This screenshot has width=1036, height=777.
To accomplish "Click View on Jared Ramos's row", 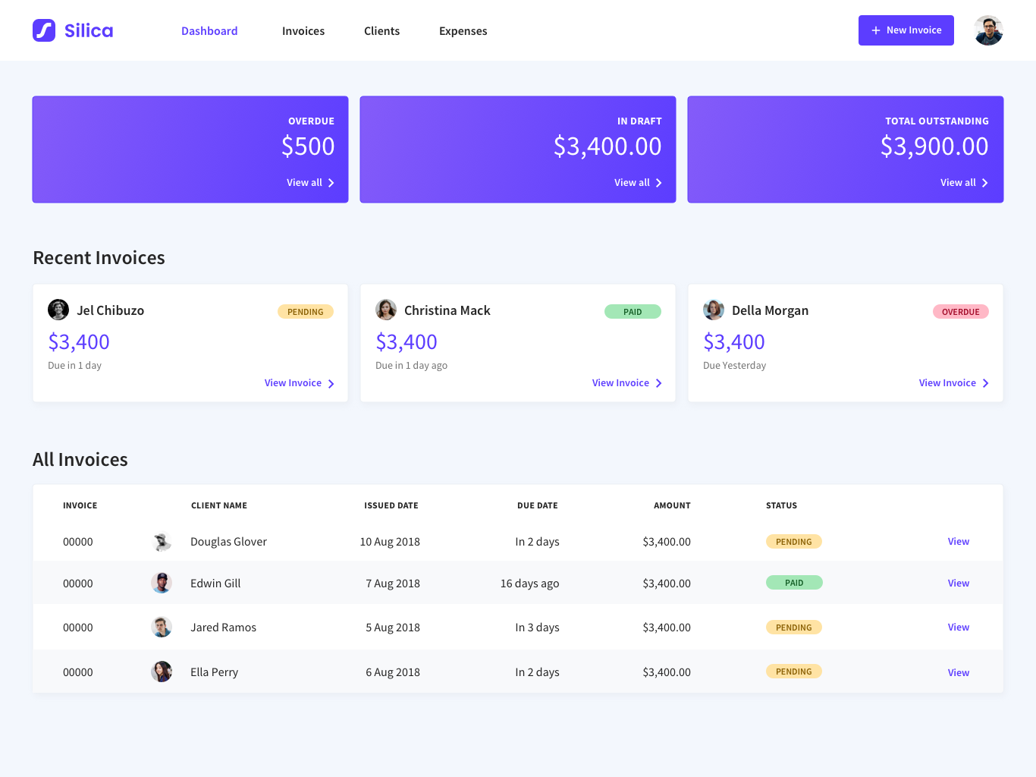I will pos(958,627).
